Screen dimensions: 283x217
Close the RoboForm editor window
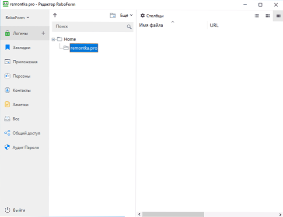click(276, 5)
